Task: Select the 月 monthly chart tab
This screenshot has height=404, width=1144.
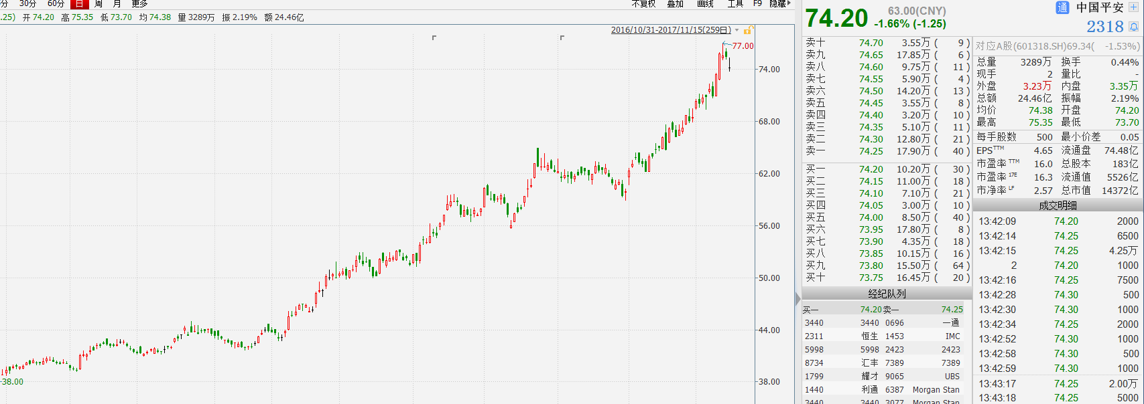Action: coord(117,4)
